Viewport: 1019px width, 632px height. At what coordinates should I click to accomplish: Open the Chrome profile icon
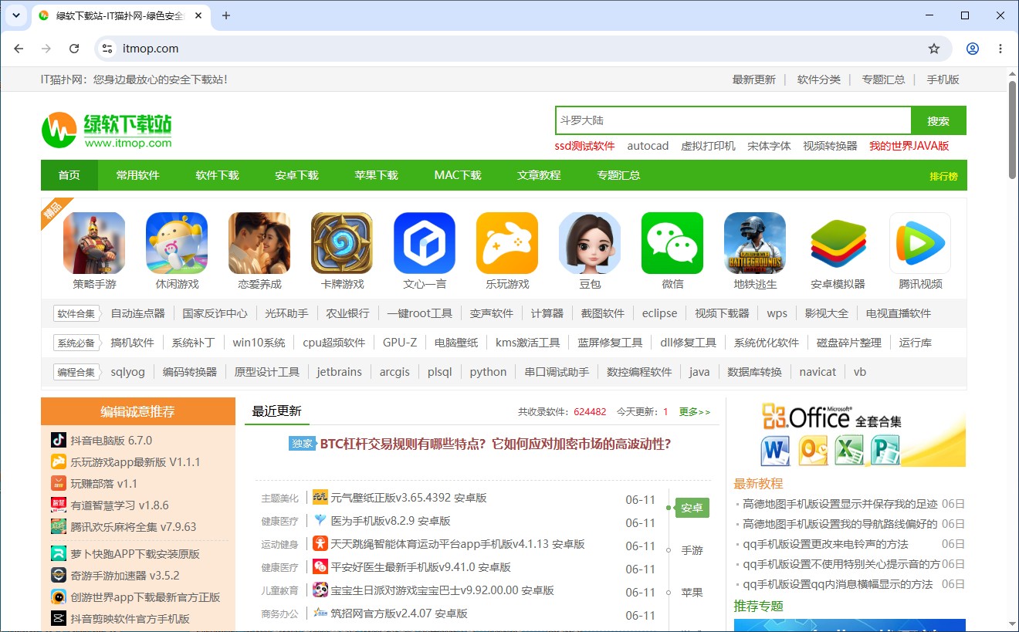(973, 49)
